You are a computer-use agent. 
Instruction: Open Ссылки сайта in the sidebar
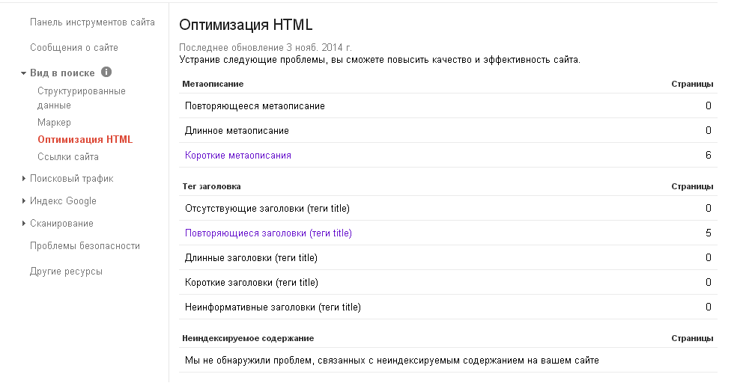tap(68, 157)
